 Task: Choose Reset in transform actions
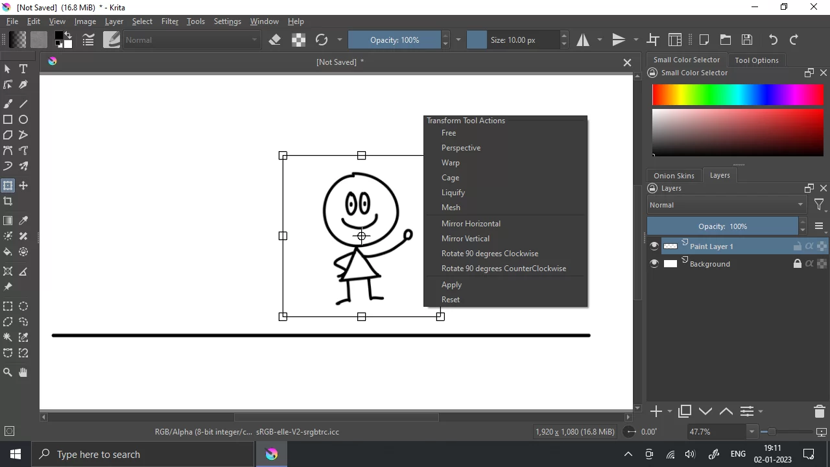click(x=451, y=300)
